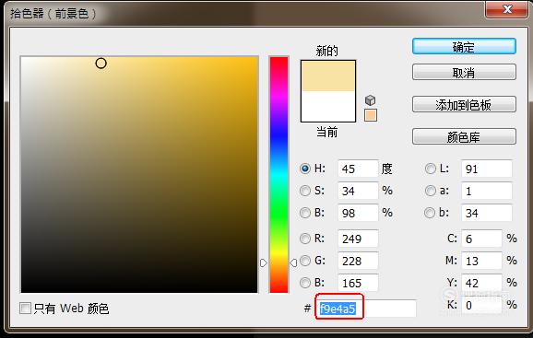The width and height of the screenshot is (533, 338).
Task: Click the 添加到色板 button
Action: click(464, 104)
